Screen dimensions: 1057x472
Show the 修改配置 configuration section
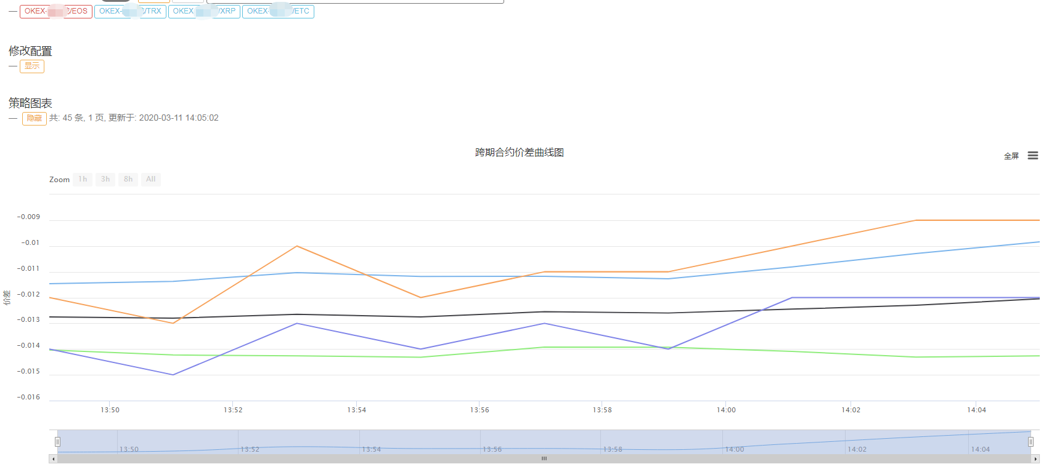pyautogui.click(x=32, y=66)
